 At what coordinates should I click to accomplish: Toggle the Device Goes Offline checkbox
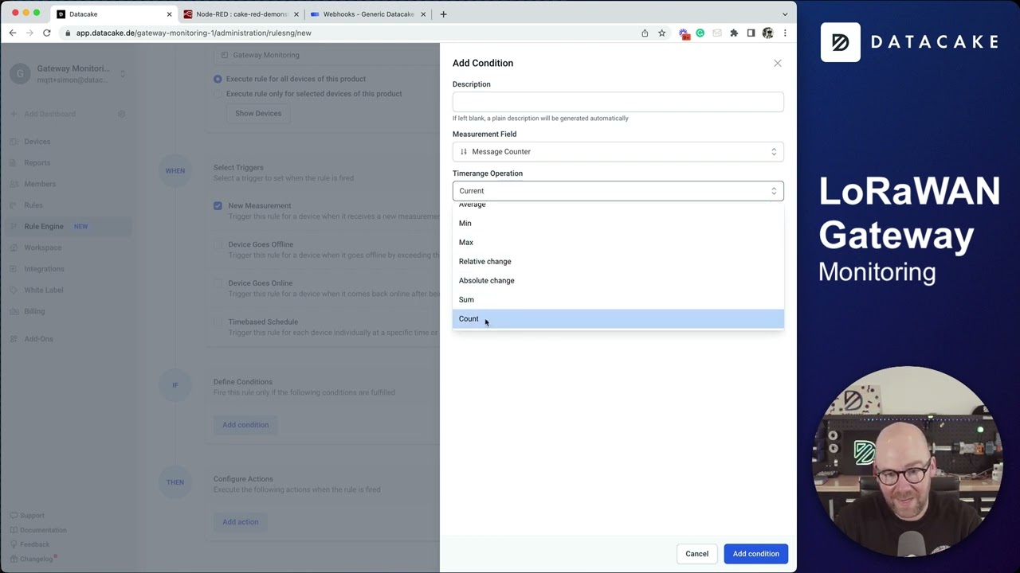tap(218, 244)
